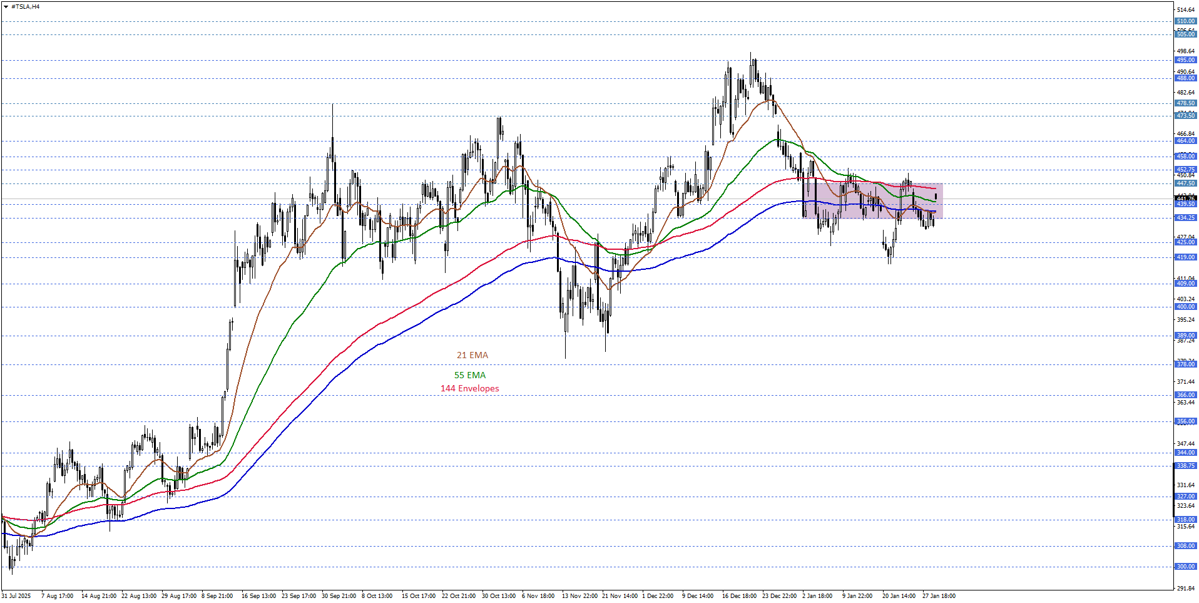Click the 510.00 price level tag
Screen dimensions: 1199x603
(x=1185, y=21)
